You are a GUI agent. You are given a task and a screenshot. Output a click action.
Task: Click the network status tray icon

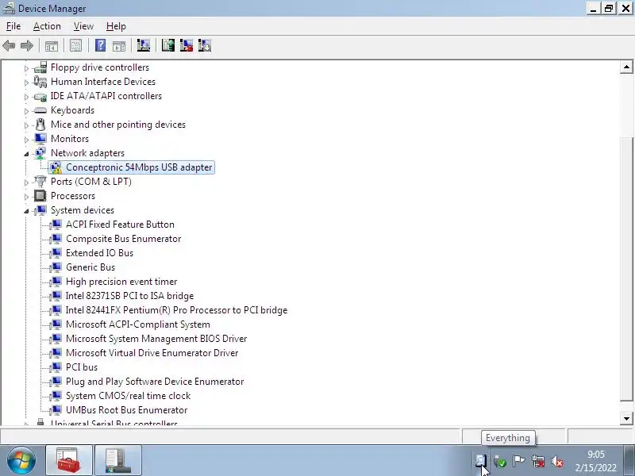click(538, 461)
